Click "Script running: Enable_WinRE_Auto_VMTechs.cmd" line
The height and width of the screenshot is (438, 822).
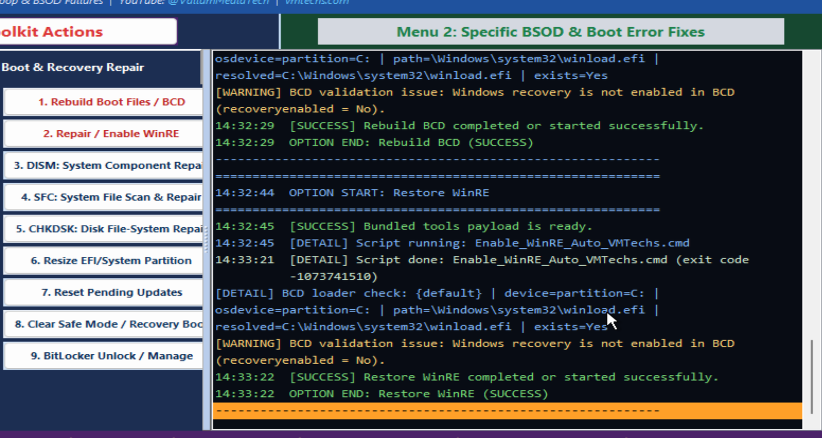[x=452, y=243]
